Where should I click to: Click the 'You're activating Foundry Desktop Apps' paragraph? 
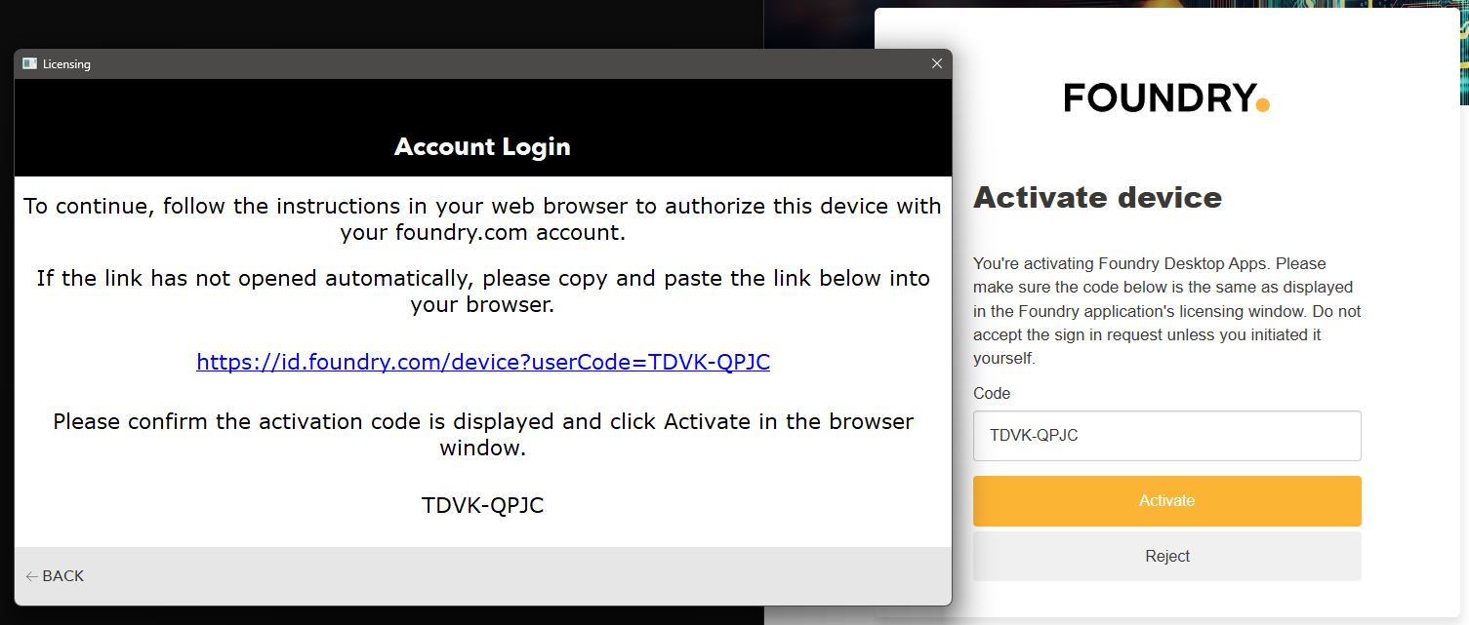(1166, 311)
